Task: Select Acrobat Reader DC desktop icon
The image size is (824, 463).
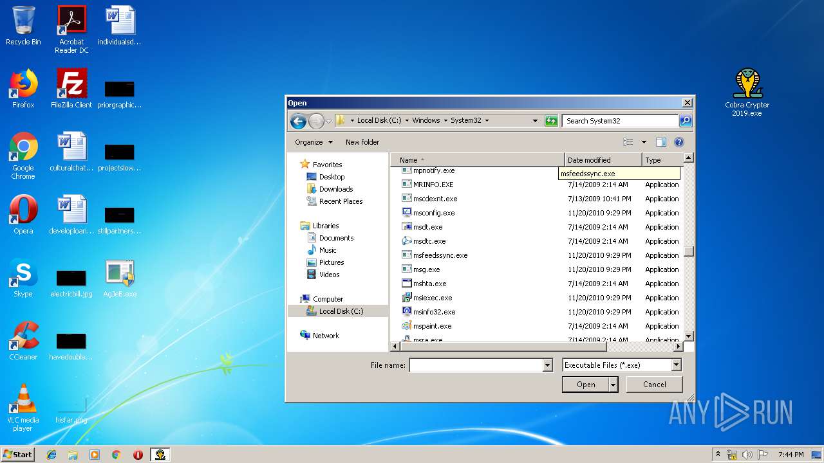Action: coord(71,30)
